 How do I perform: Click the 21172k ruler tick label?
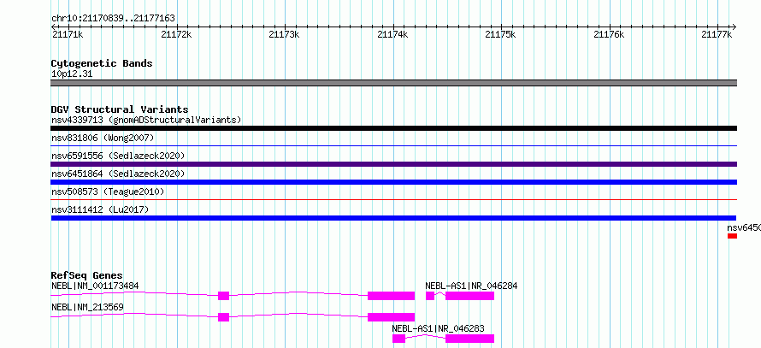coord(175,34)
